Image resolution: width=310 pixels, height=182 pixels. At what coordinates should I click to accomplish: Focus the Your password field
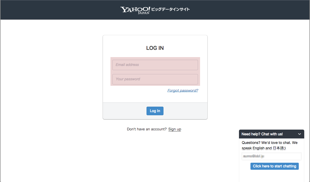click(x=155, y=79)
